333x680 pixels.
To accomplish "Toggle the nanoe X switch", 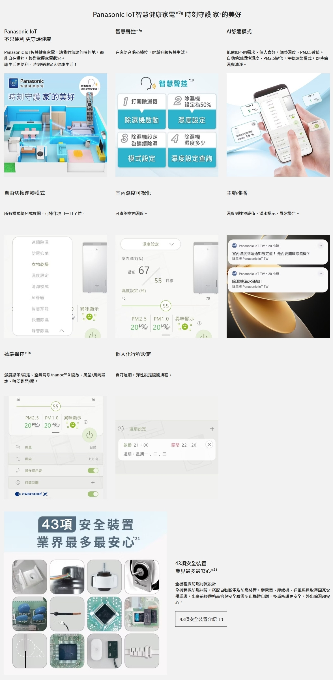I will click(x=93, y=494).
